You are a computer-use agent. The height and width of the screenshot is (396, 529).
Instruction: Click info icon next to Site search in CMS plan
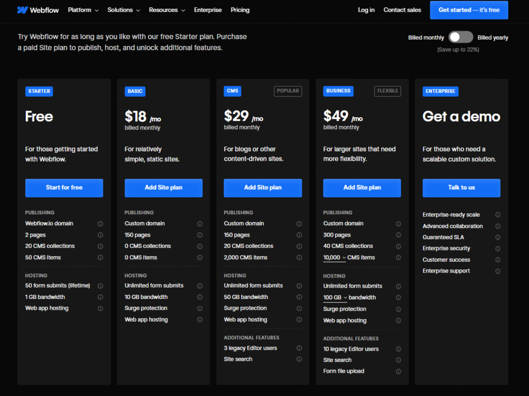[299, 359]
